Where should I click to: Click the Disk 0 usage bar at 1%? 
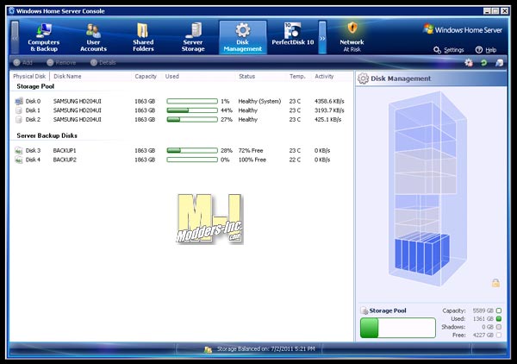192,101
